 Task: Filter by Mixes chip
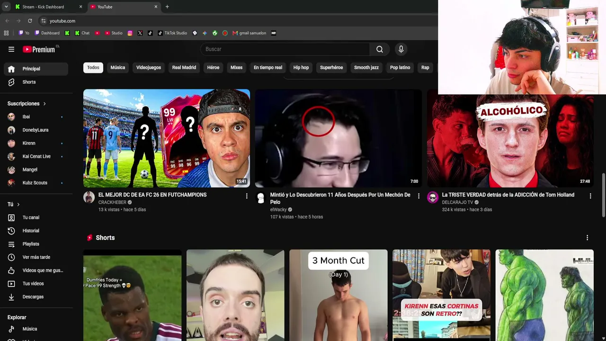point(236,68)
